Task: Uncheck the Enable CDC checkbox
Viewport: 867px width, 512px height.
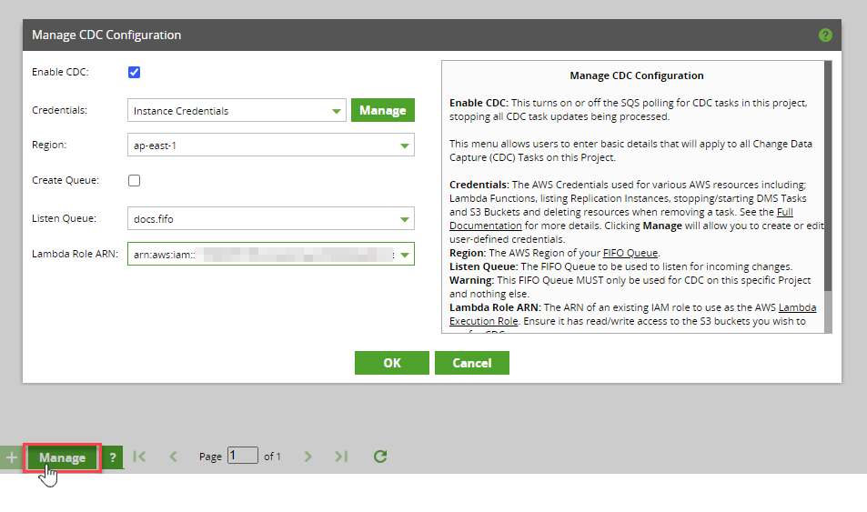Action: coord(134,73)
